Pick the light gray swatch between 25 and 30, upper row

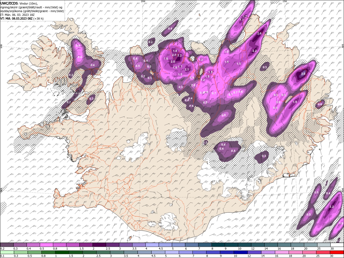(x=323, y=245)
